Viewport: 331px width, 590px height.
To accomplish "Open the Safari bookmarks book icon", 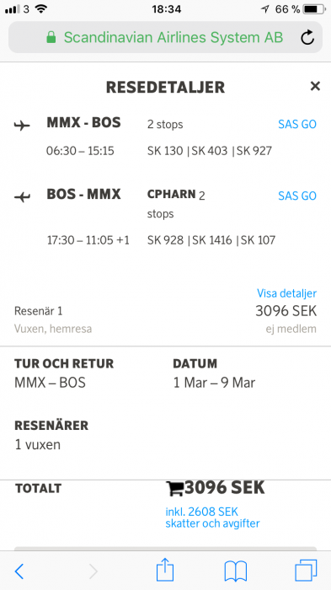I will tap(236, 571).
